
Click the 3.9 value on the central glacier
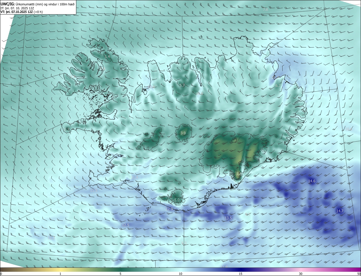click(x=183, y=133)
